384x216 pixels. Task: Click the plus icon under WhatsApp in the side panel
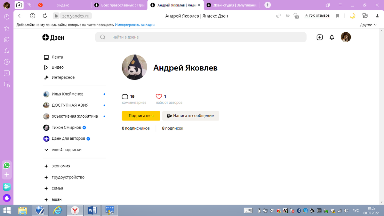tap(7, 175)
